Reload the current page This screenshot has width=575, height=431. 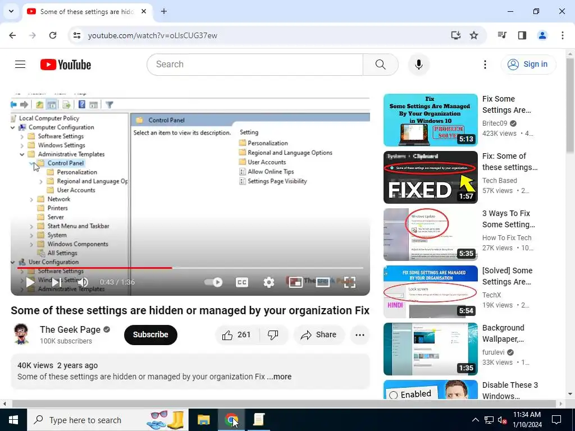coord(53,35)
